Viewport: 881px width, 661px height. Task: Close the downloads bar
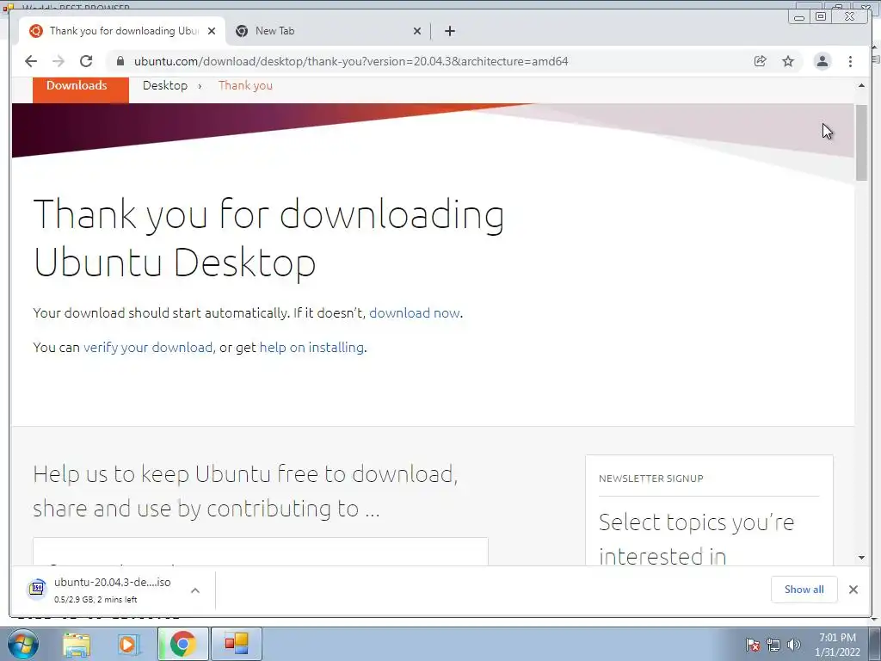click(x=853, y=589)
